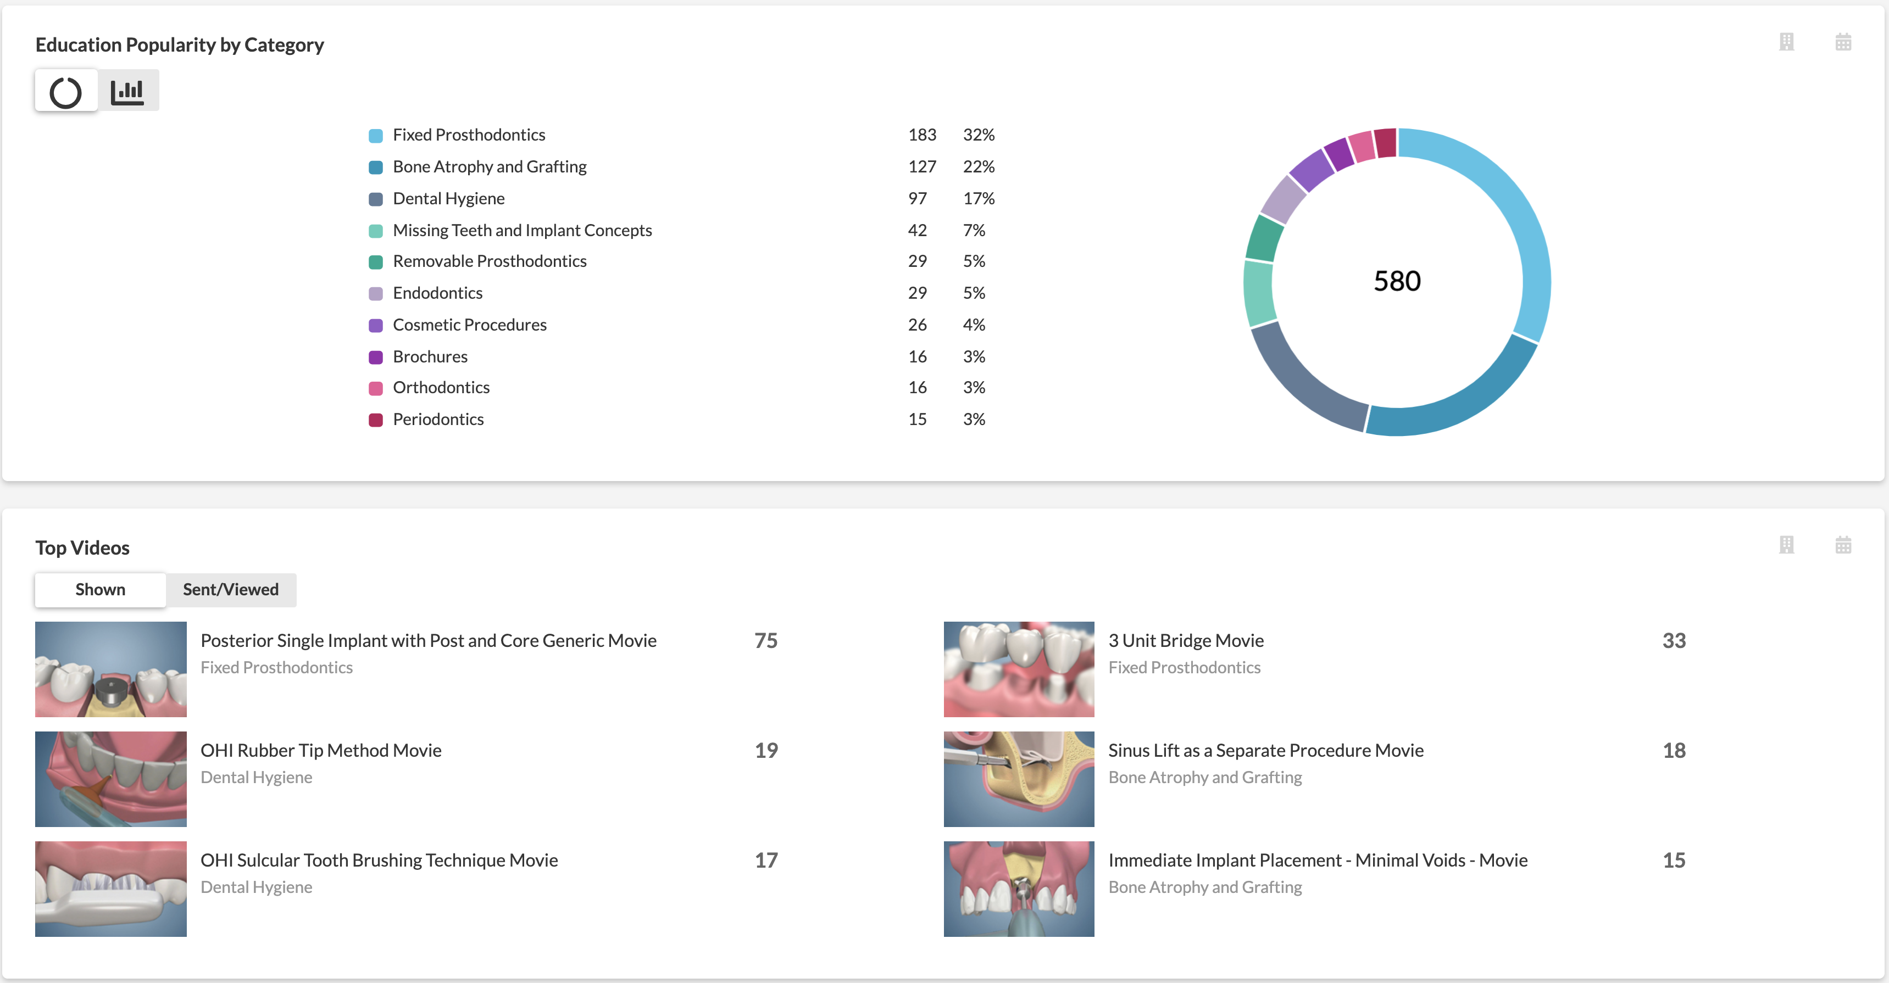Open calendar icon in Education Popularity panel

1843,42
